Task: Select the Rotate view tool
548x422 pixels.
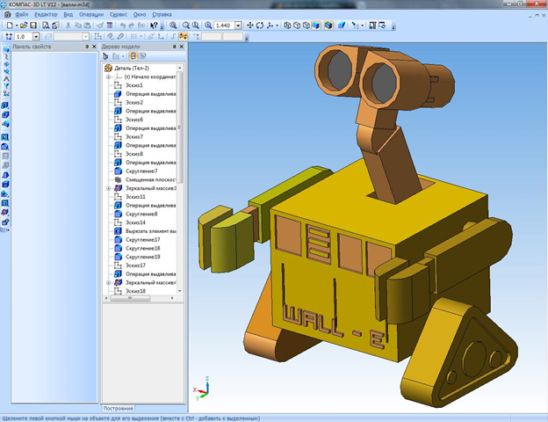Action: tap(260, 25)
